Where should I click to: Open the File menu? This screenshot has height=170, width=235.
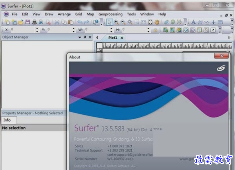pyautogui.click(x=15, y=14)
